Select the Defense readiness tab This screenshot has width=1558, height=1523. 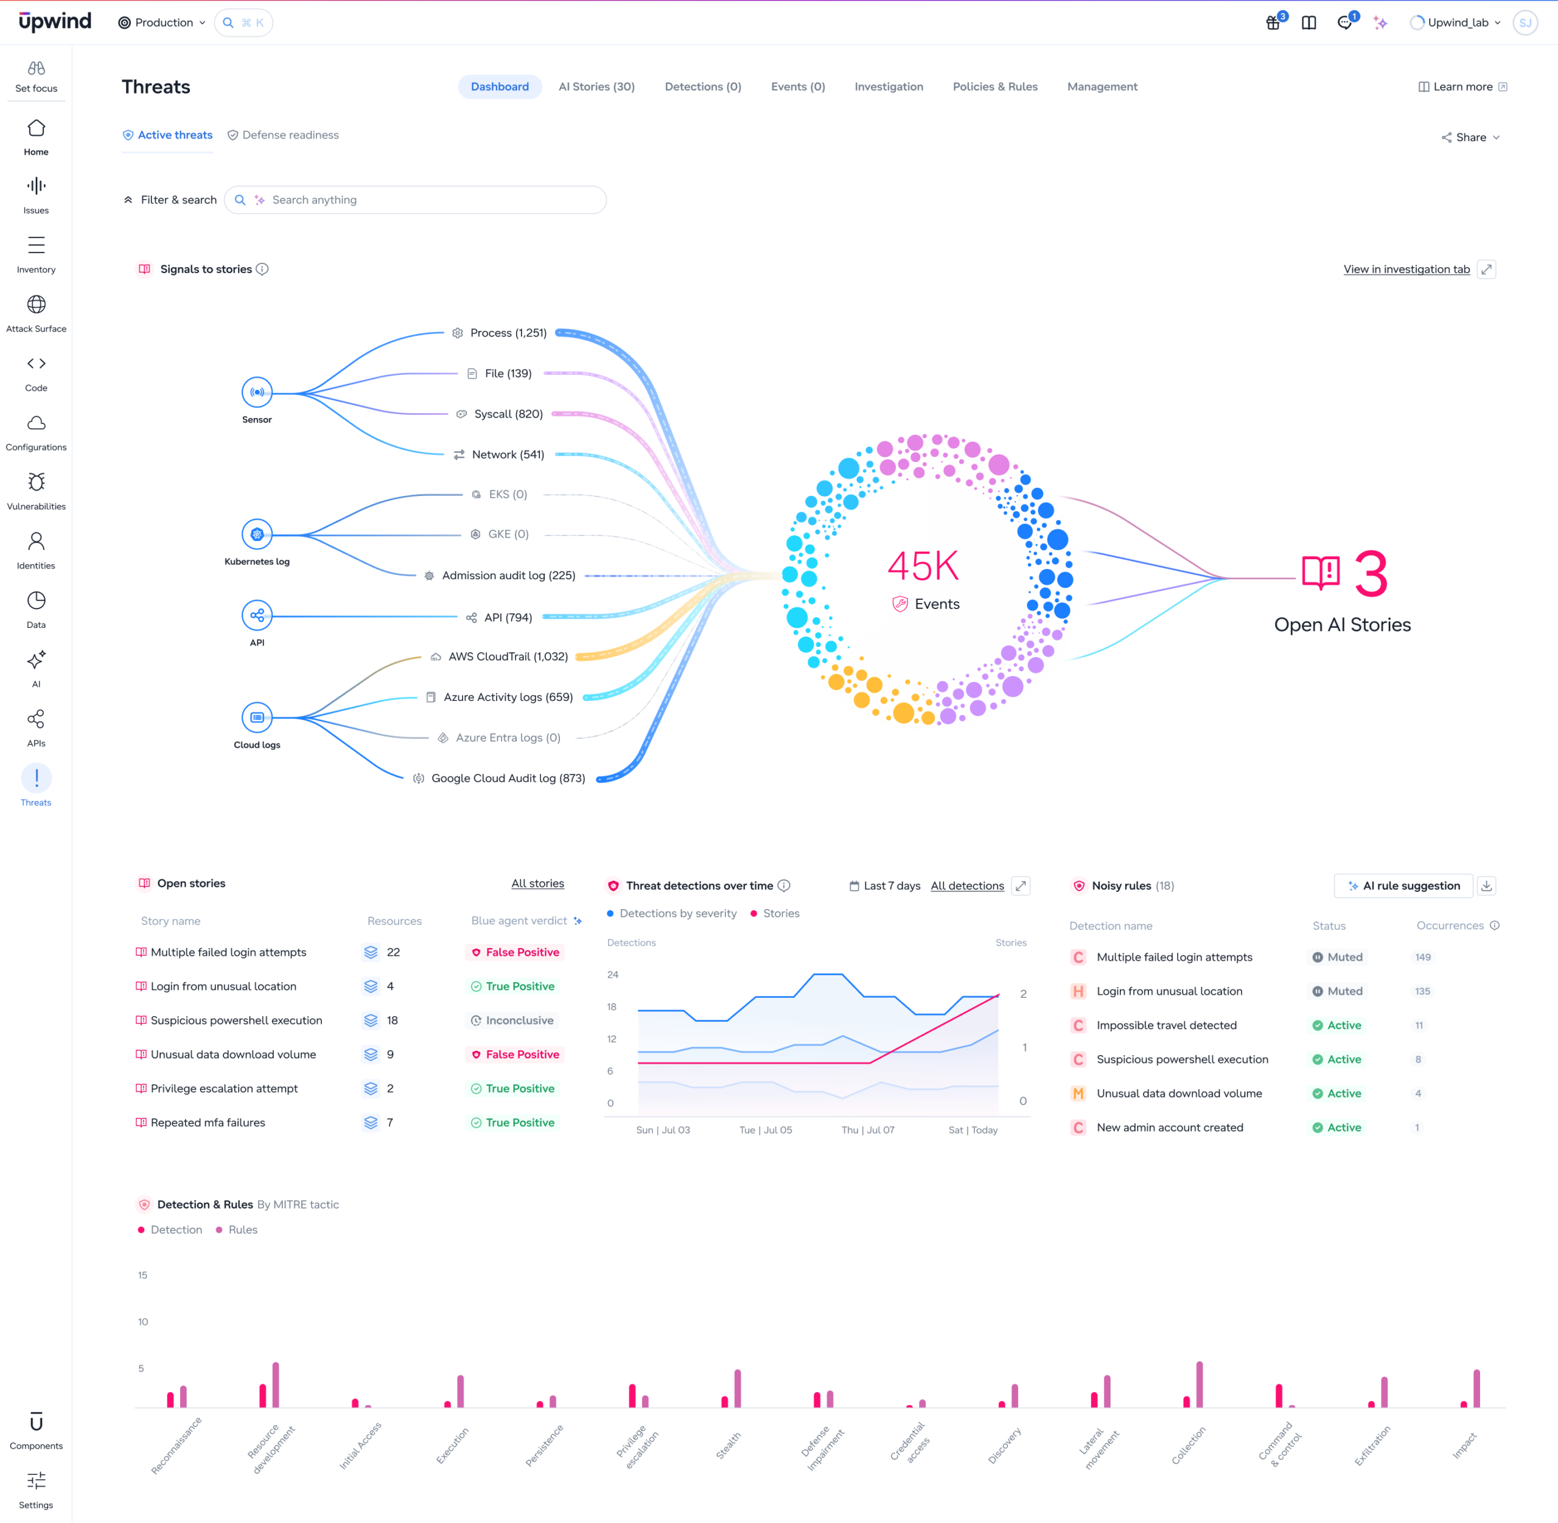pyautogui.click(x=282, y=135)
